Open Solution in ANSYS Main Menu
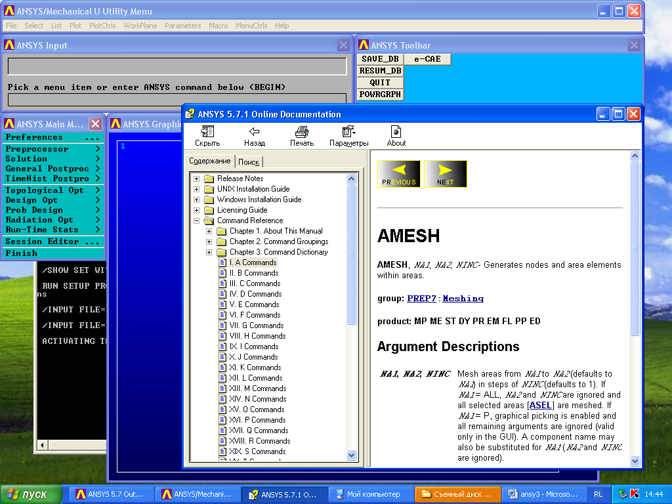Image resolution: width=672 pixels, height=504 pixels. coord(53,159)
